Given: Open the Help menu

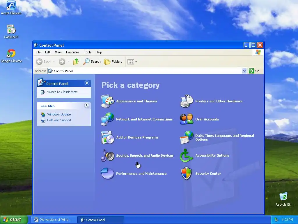Looking at the screenshot, I should (99, 52).
